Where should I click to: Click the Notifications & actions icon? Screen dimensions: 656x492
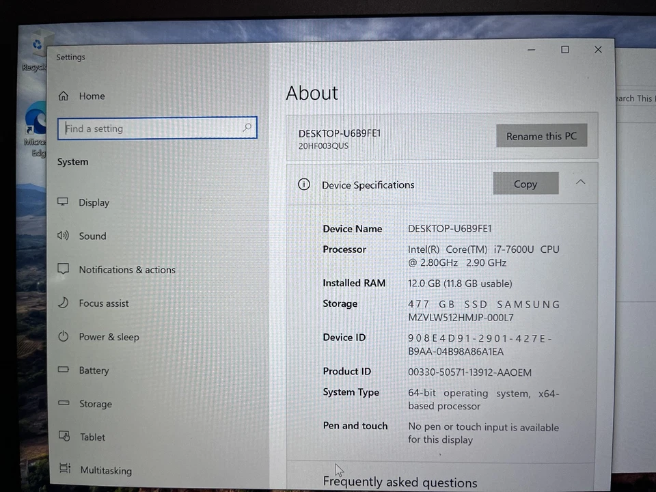[x=63, y=269]
